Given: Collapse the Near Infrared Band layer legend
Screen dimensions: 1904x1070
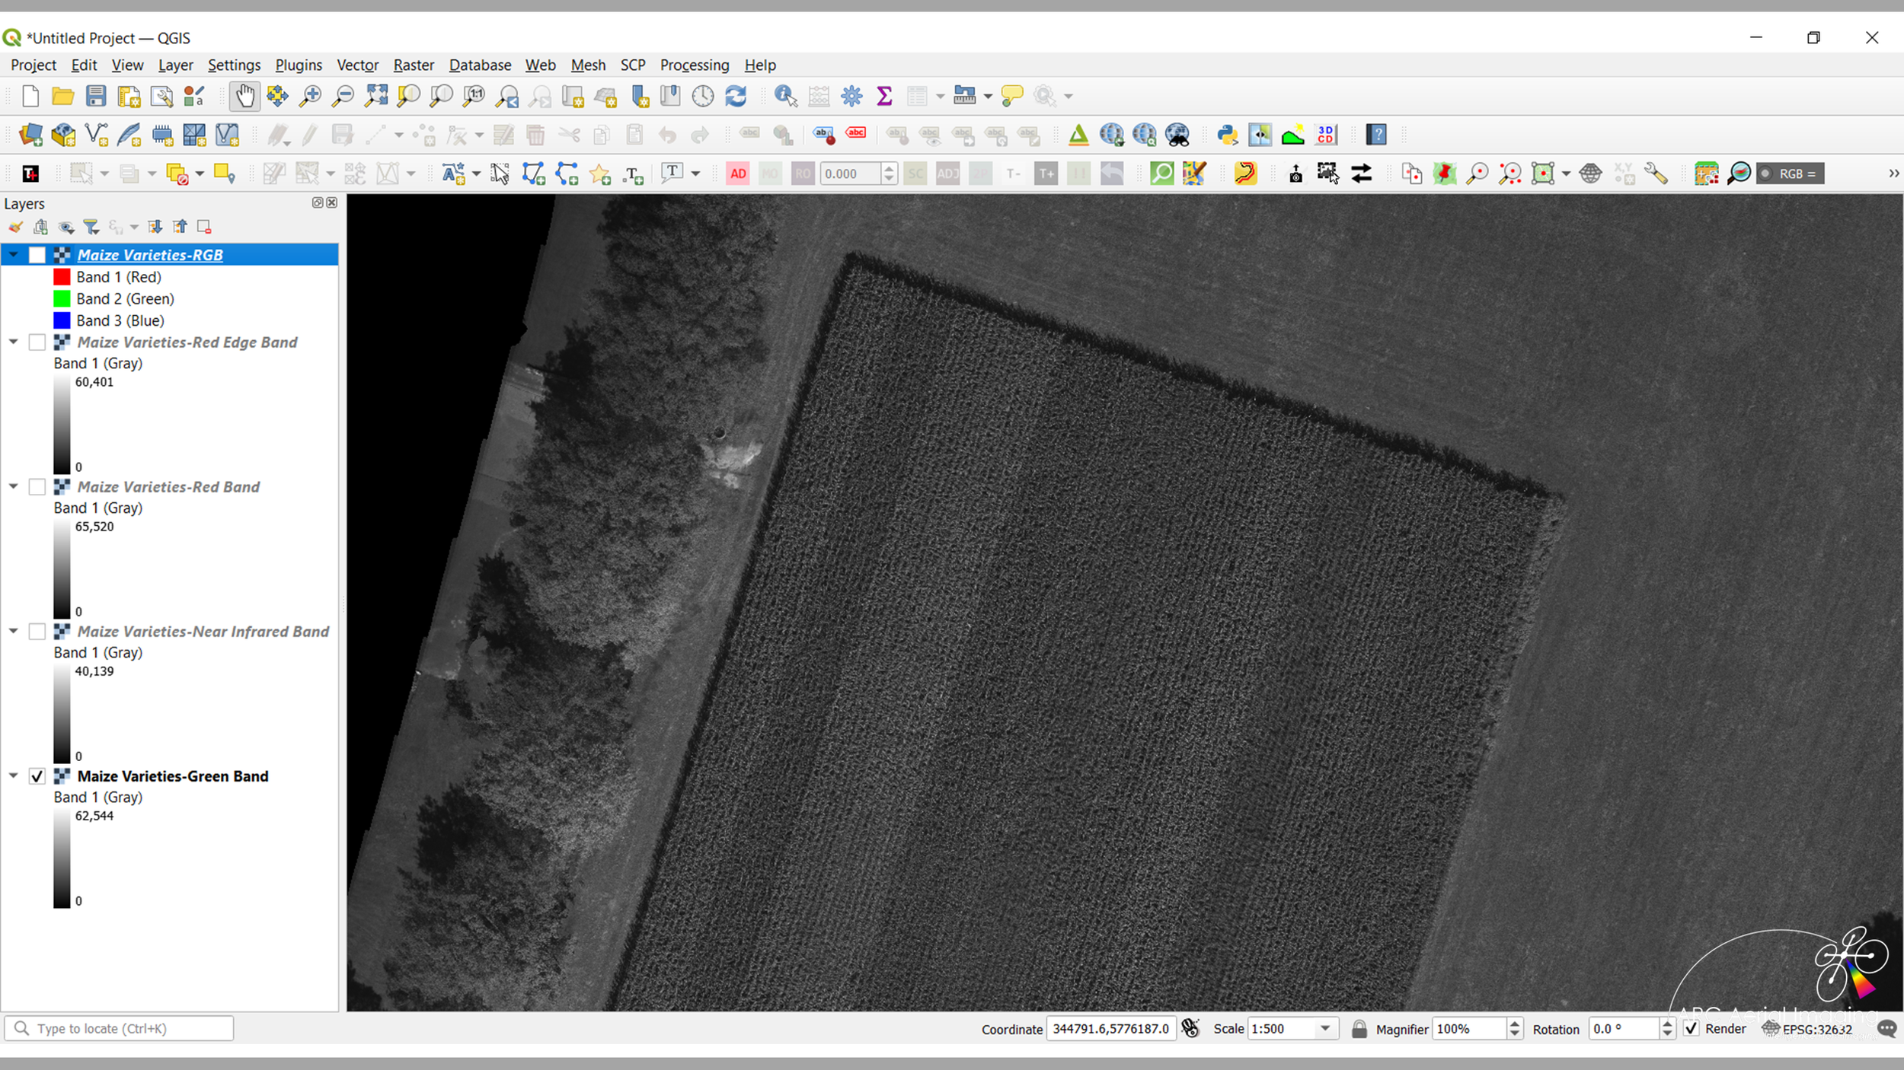Looking at the screenshot, I should (x=14, y=632).
